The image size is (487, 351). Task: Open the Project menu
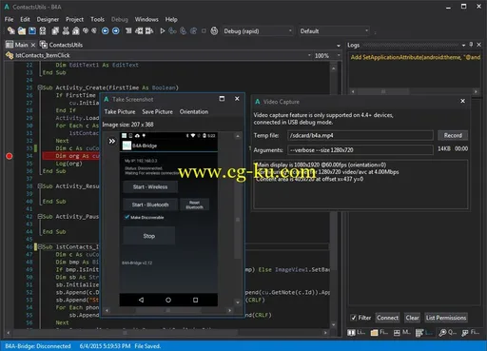pos(74,19)
